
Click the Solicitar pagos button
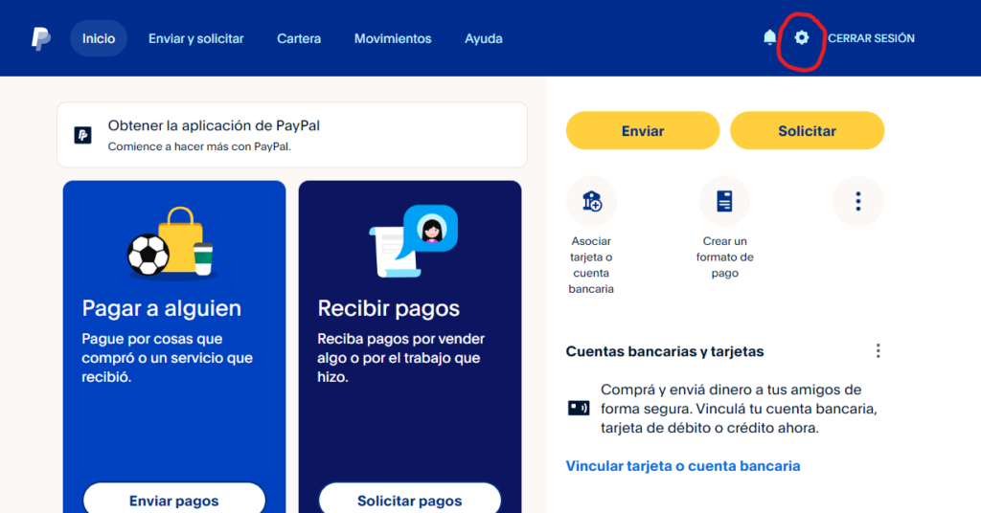410,500
